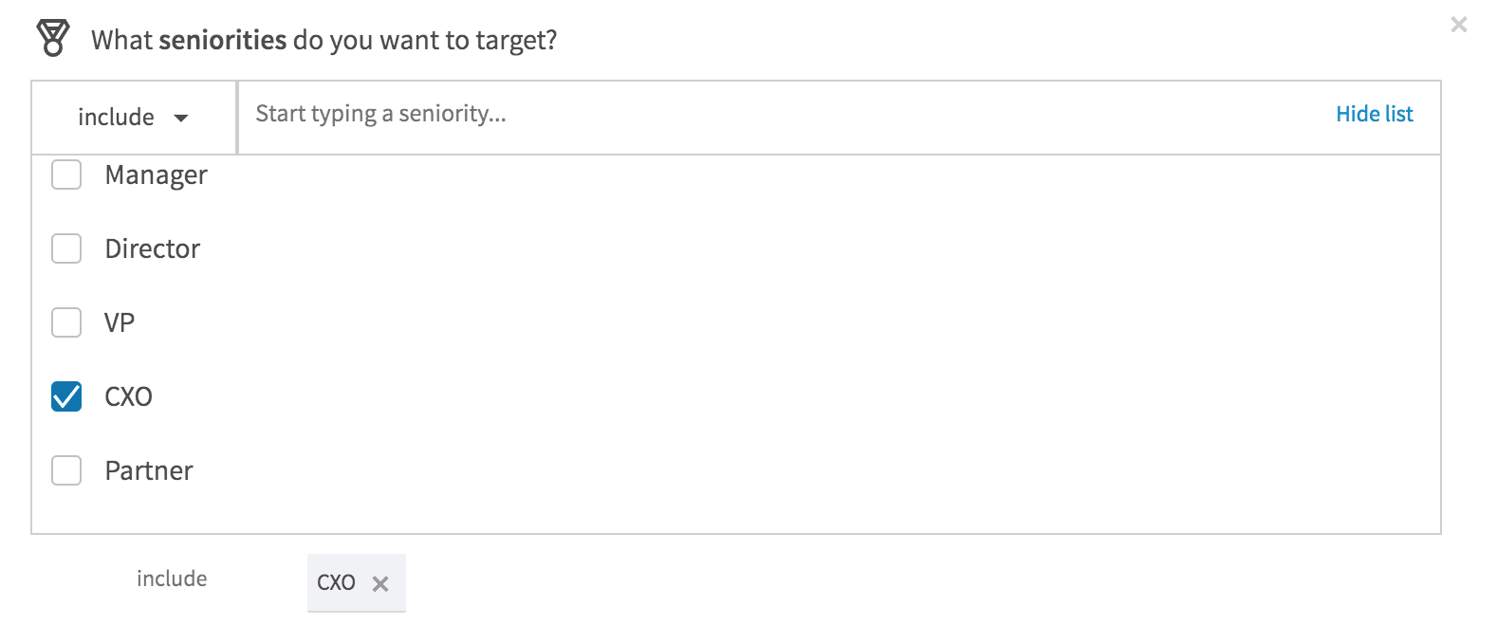Screen dimensions: 1497x643
Task: Click the Manager label text
Action: click(156, 175)
